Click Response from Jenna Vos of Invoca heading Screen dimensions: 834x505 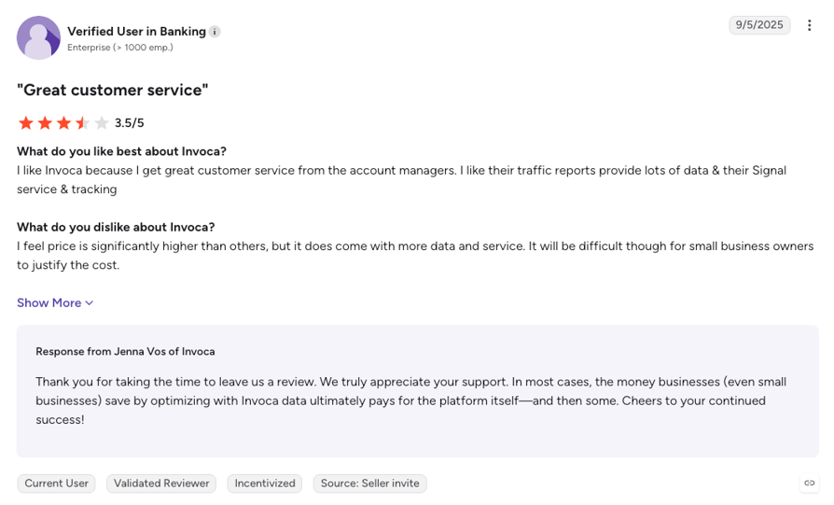coord(126,351)
